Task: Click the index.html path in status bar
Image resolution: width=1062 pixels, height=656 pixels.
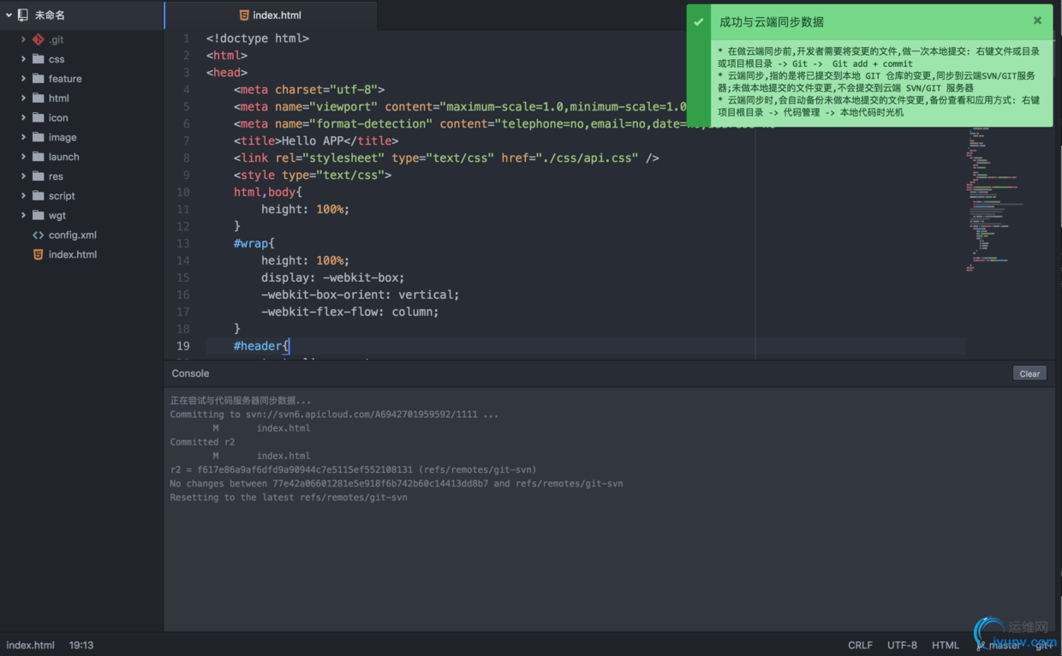Action: pyautogui.click(x=31, y=645)
